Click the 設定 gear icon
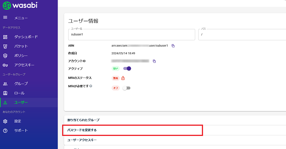Screen dimensions: 286x149 coord(5,121)
